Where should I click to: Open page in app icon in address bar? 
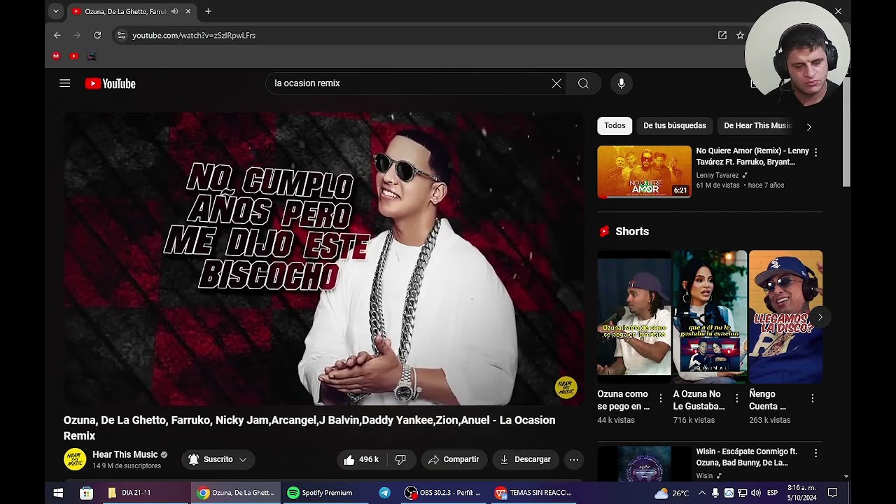click(x=722, y=35)
